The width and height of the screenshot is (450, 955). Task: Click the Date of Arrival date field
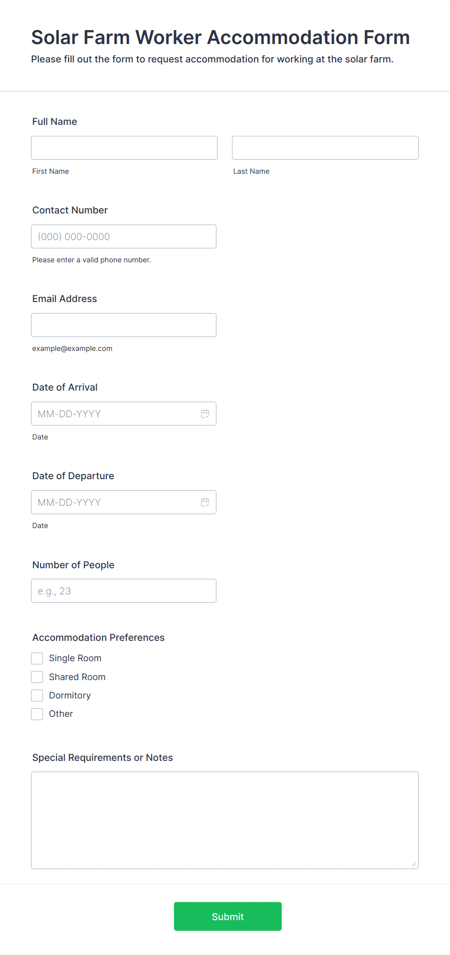click(124, 414)
